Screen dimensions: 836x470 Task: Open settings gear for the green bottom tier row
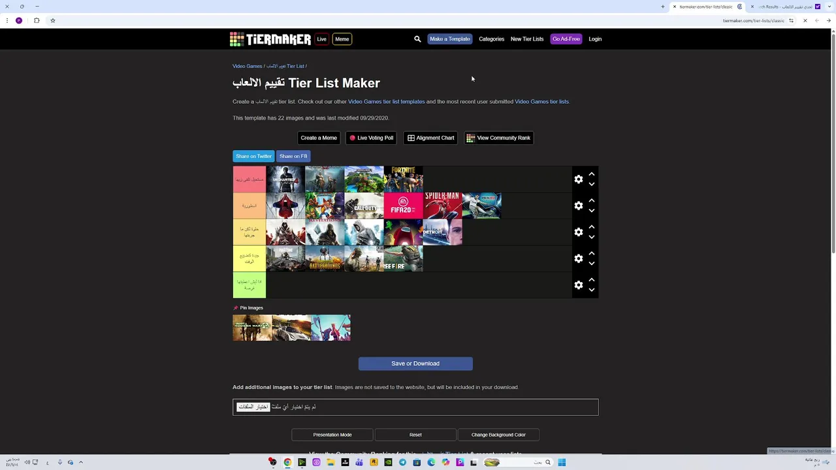click(578, 285)
